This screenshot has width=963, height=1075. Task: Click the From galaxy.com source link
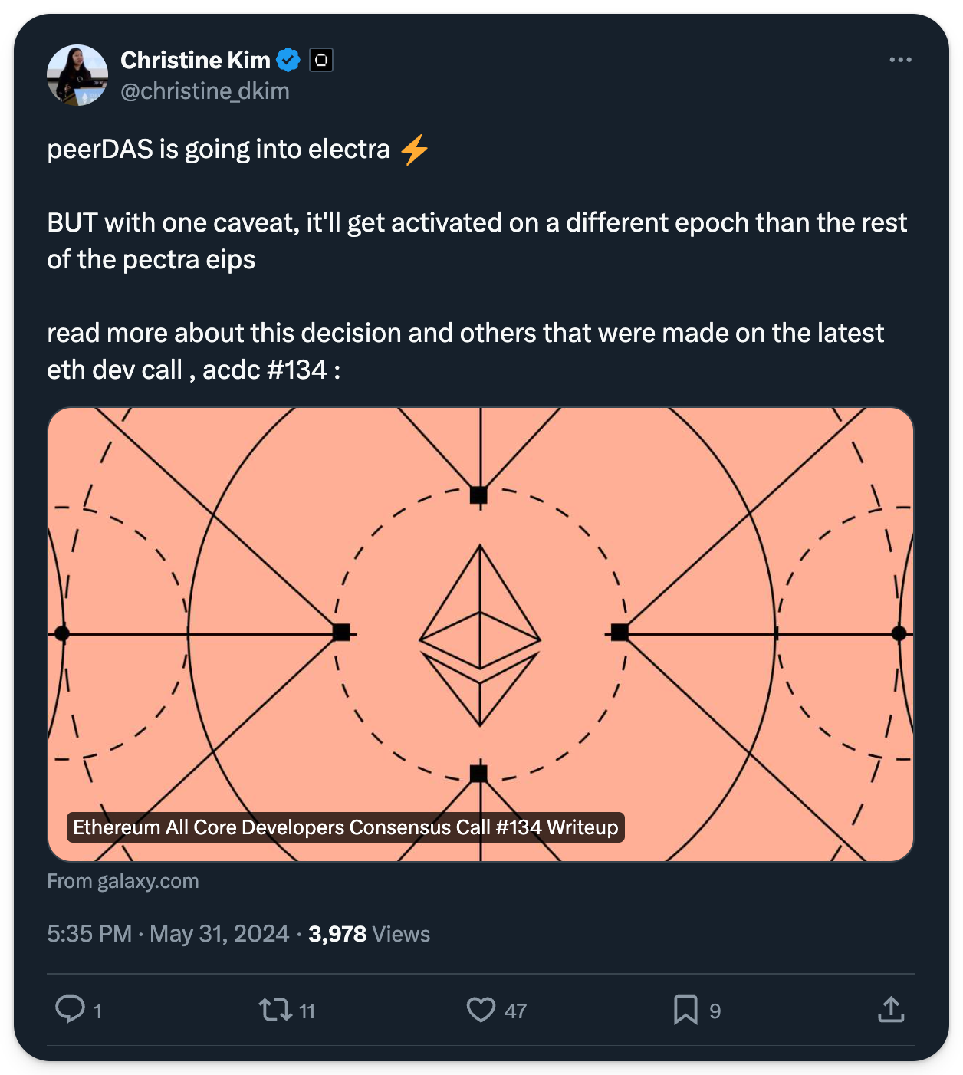[x=123, y=881]
